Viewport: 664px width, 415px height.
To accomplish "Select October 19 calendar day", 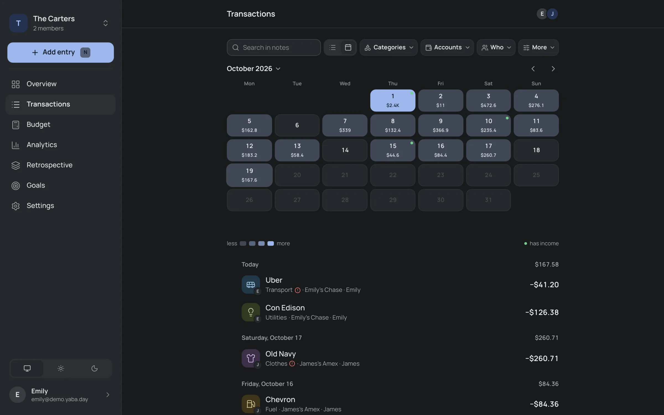I will pyautogui.click(x=249, y=175).
